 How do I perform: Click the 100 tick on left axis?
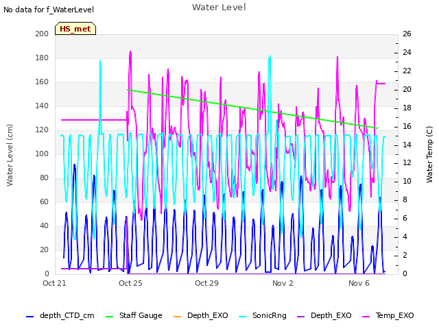(42, 154)
